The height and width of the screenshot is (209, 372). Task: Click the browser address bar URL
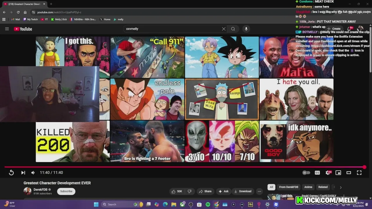click(x=59, y=12)
